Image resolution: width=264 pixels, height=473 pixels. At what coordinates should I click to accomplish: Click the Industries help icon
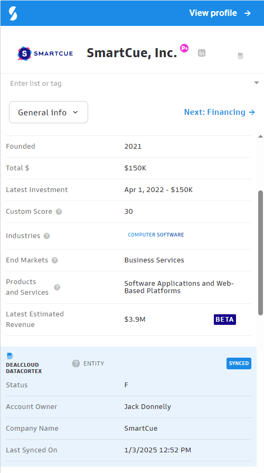tap(46, 236)
